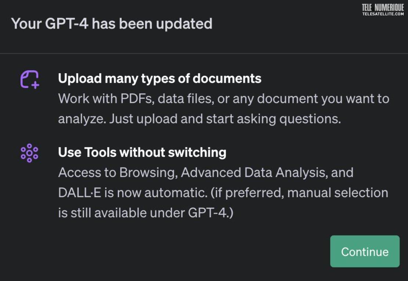Click the word "PDFs" in the description
Viewport: 408px width, 281px height.
click(137, 99)
